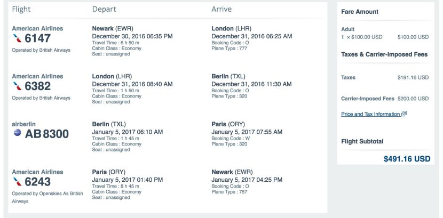Click the Depart column header

point(104,9)
